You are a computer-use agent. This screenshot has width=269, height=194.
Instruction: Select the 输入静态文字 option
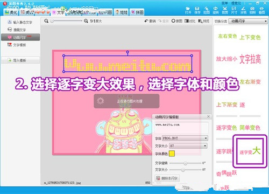[20, 22]
